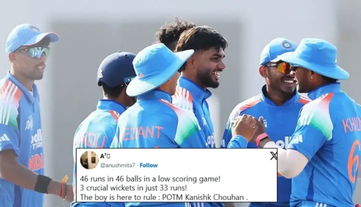Click the centre player's wide-brim blue hat
The image size is (361, 207).
click(159, 68)
